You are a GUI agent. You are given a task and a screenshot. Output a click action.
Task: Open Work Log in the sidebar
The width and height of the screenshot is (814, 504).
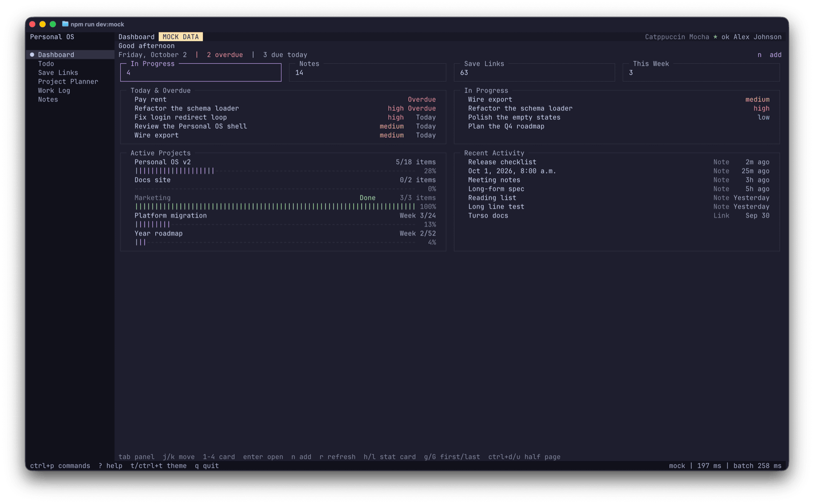tap(54, 91)
